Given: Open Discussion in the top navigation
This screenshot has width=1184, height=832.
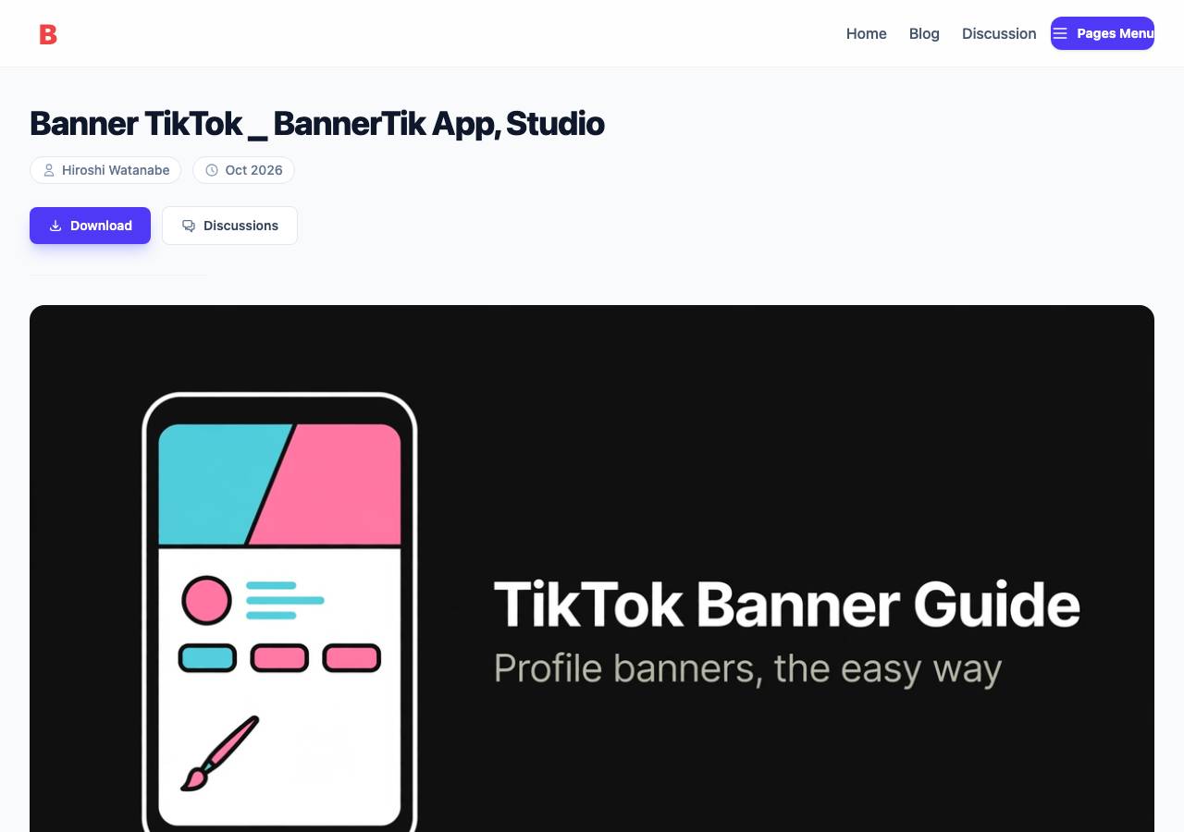Looking at the screenshot, I should 999,33.
